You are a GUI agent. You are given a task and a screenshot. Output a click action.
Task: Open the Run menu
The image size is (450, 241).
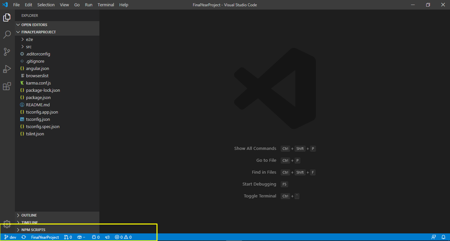[88, 5]
